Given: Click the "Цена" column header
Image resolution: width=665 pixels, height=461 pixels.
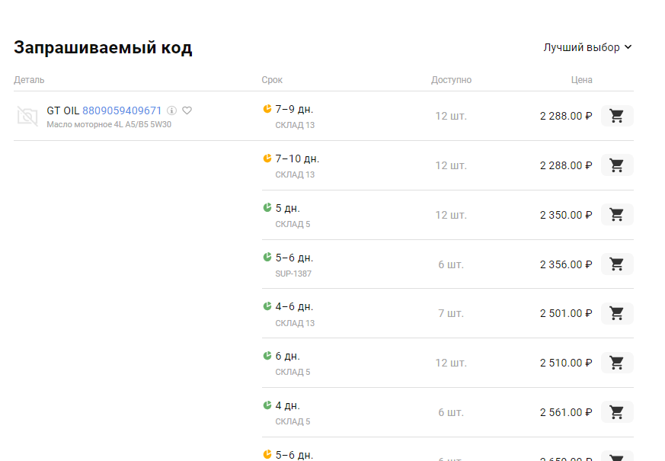Looking at the screenshot, I should click(x=581, y=80).
